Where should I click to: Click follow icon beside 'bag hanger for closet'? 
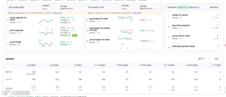(x=87, y=20)
